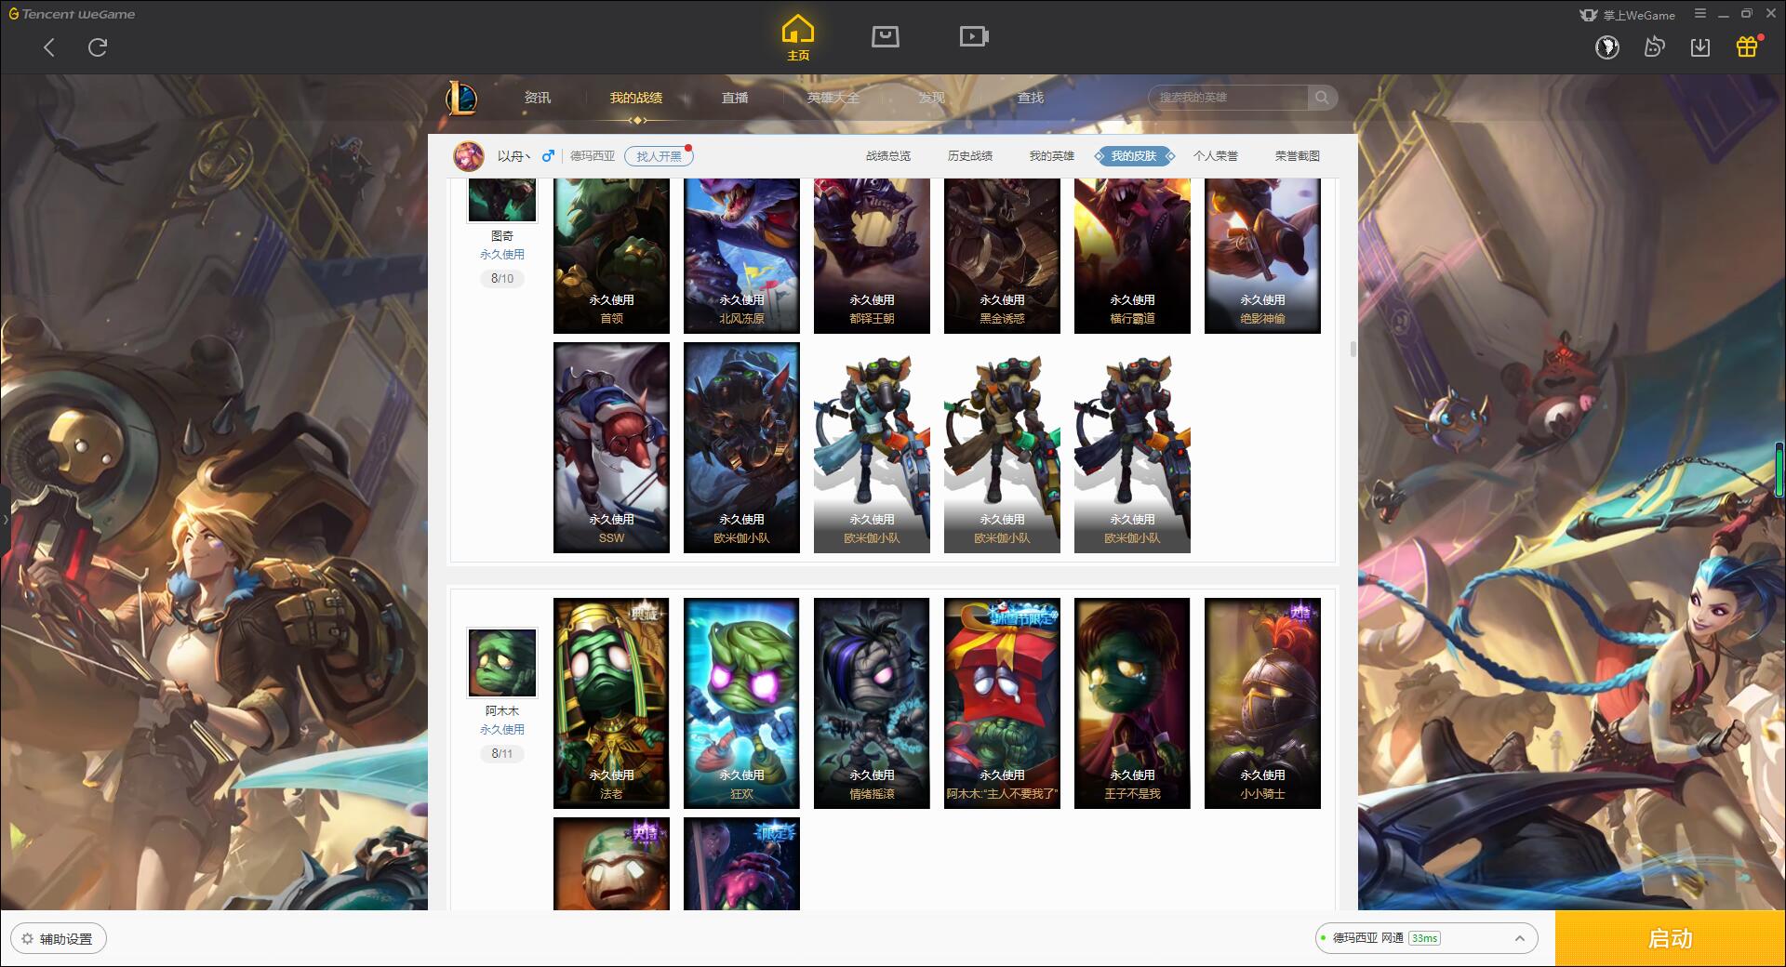Open the hamburger menu in title bar

tap(1700, 14)
